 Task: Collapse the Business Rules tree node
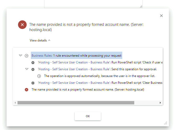[20, 56]
